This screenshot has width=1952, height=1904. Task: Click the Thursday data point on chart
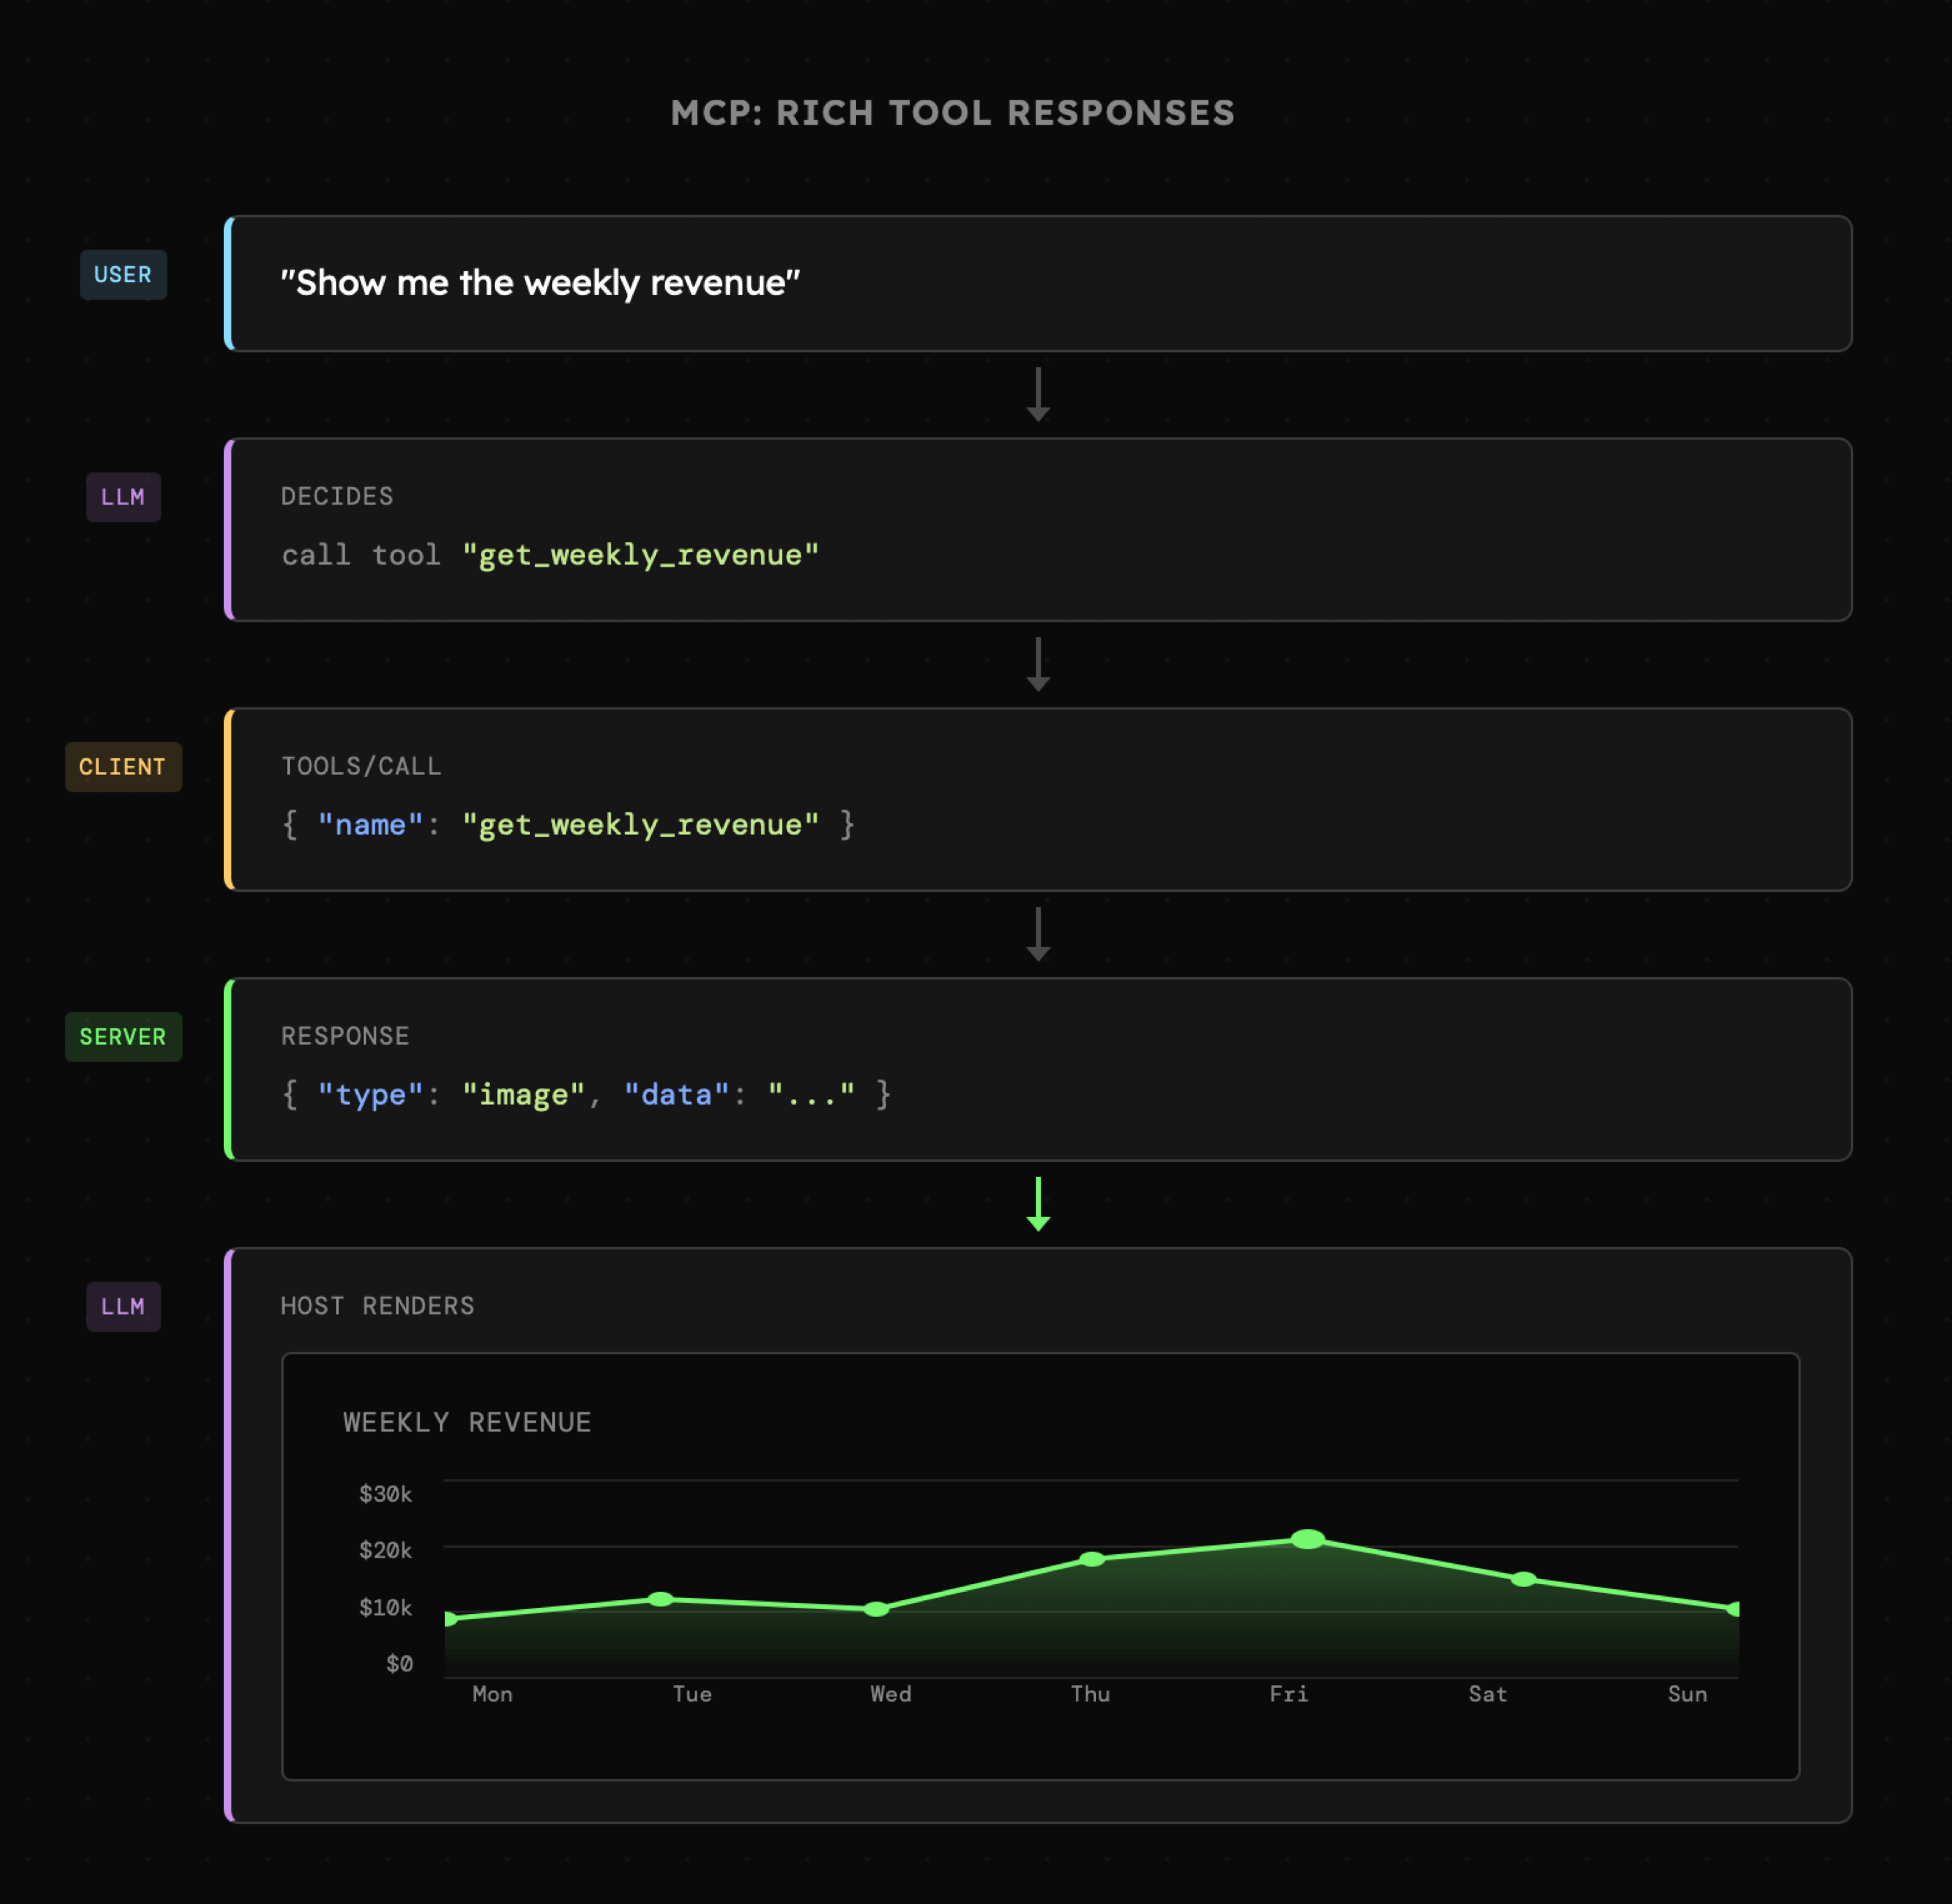coord(1092,1559)
